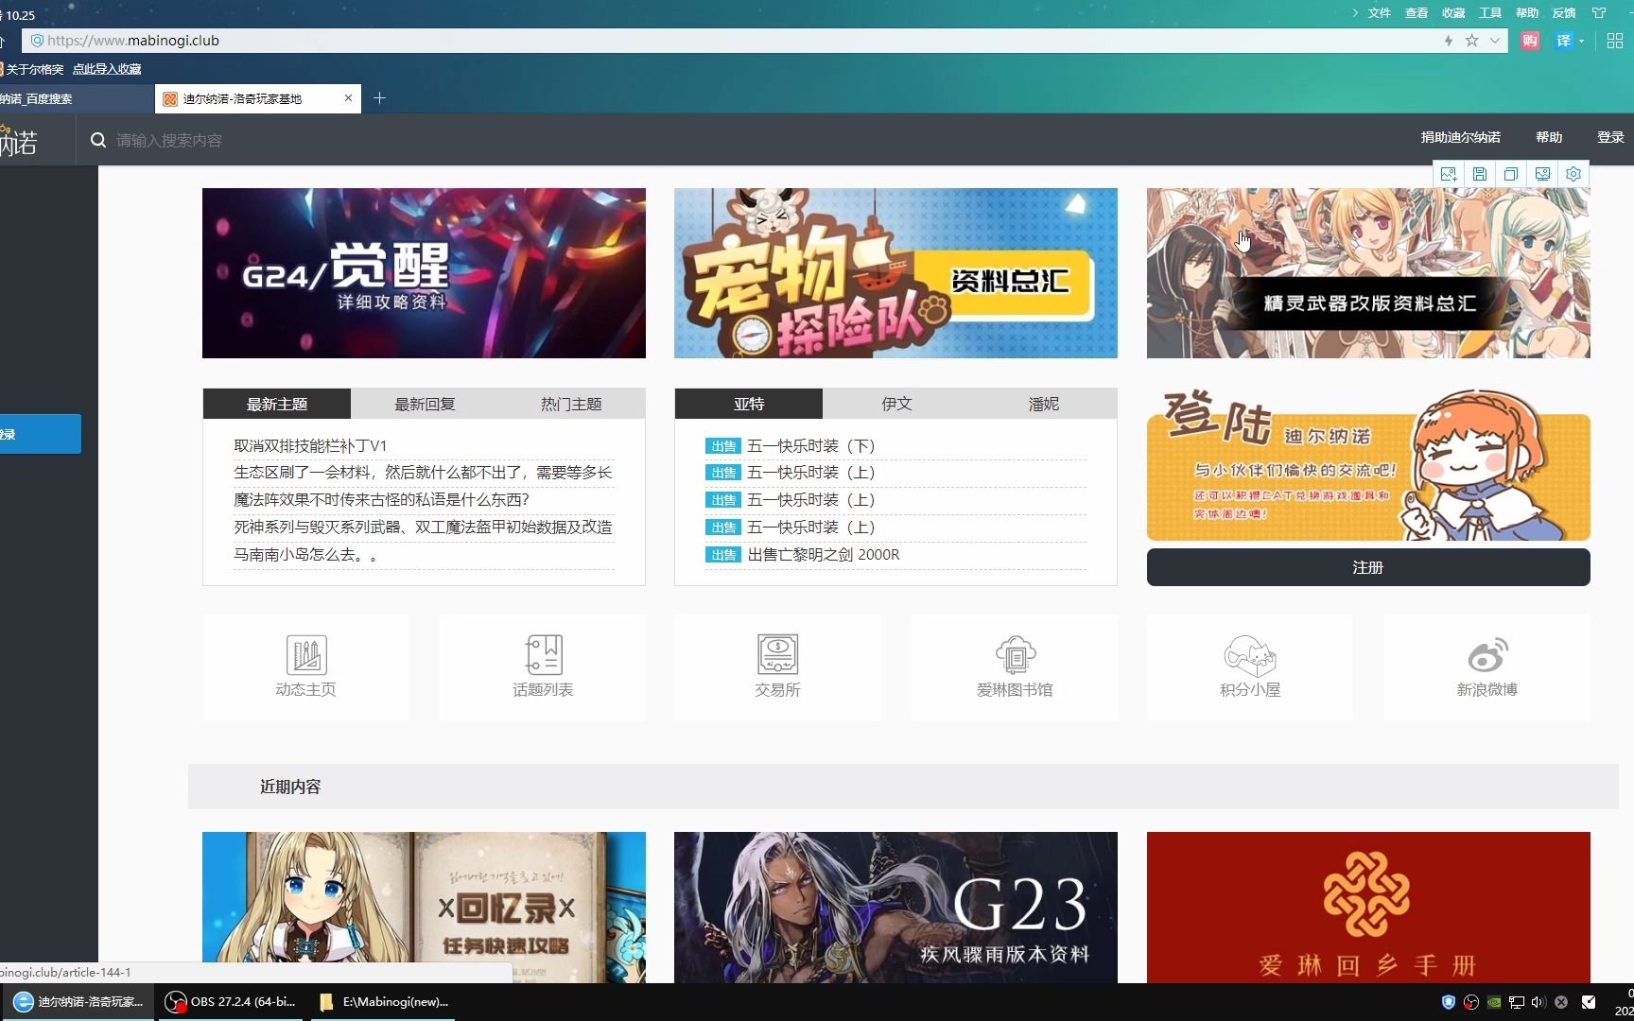
Task: Open 动态主页 icon
Action: point(305,667)
